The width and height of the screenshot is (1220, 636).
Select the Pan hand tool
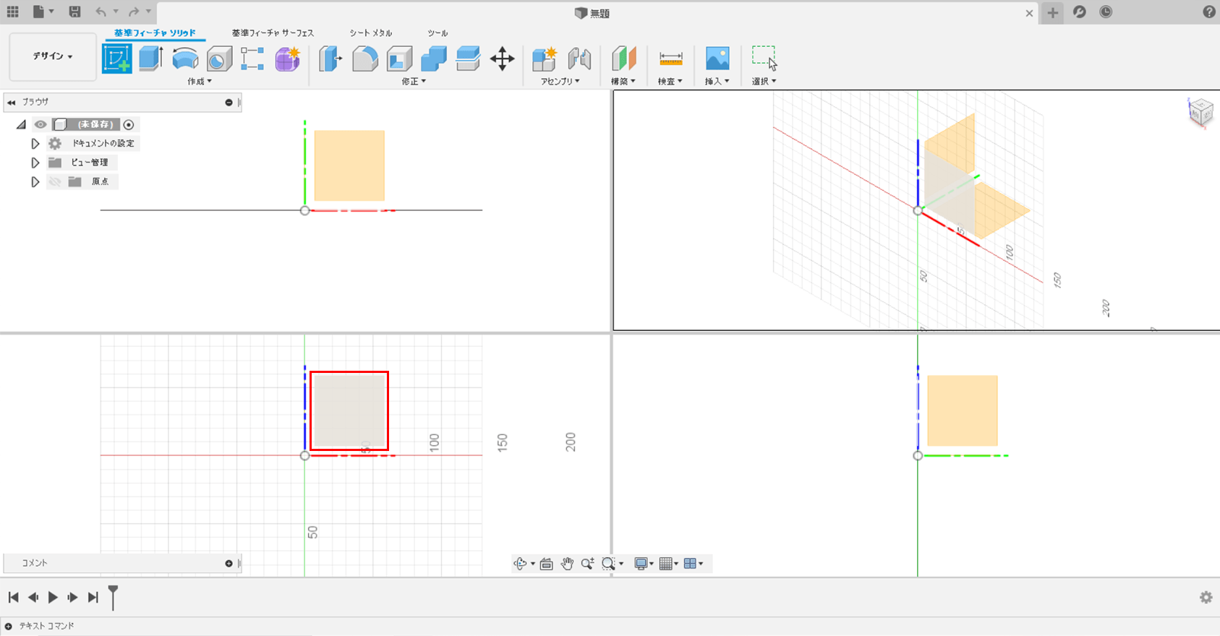567,564
